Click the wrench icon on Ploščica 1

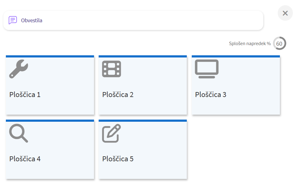[x=18, y=69]
